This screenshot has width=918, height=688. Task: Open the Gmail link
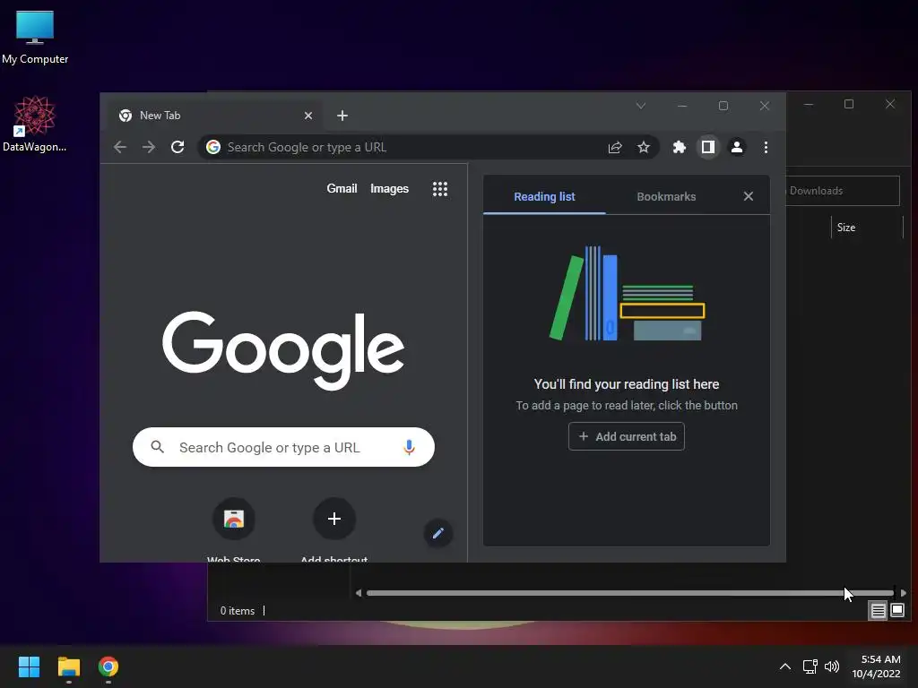coord(342,188)
